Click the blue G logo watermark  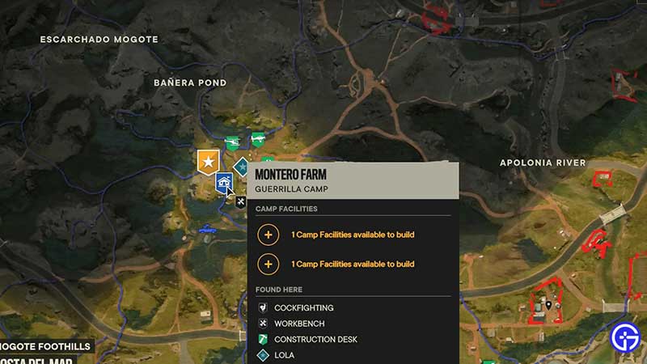625,337
